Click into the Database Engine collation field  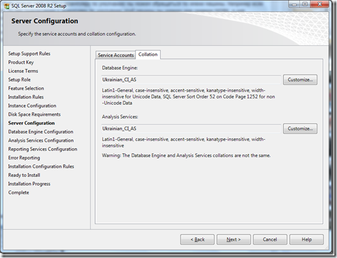191,80
